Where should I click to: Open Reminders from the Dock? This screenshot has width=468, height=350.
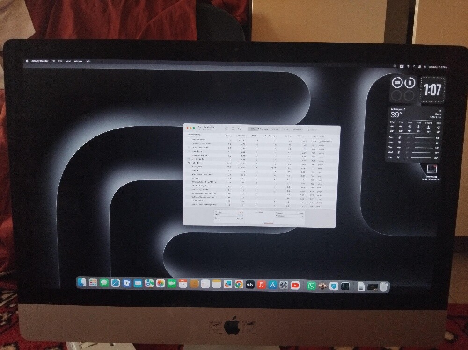(205, 284)
